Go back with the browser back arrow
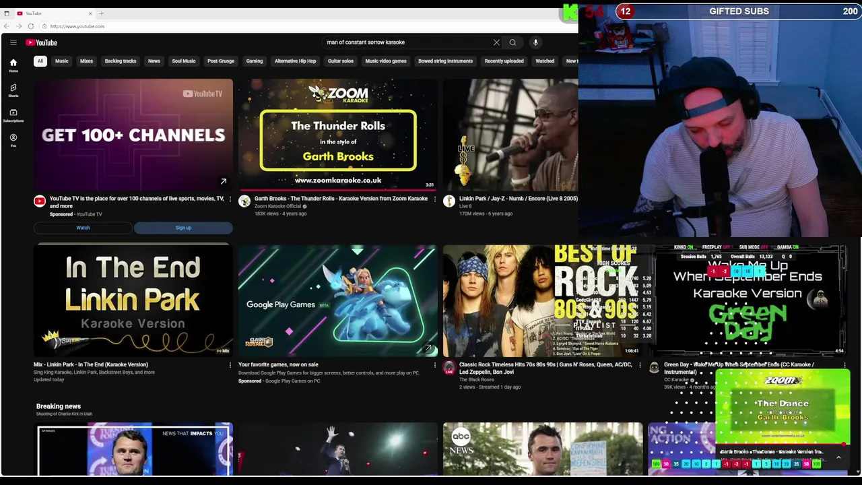862x485 pixels. (7, 26)
